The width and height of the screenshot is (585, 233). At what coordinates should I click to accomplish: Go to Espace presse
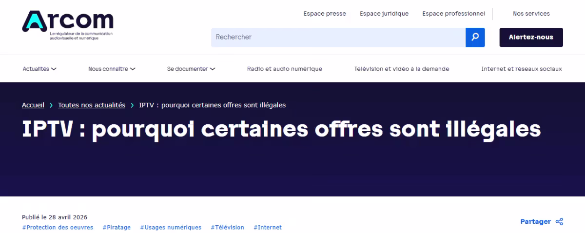coord(325,14)
